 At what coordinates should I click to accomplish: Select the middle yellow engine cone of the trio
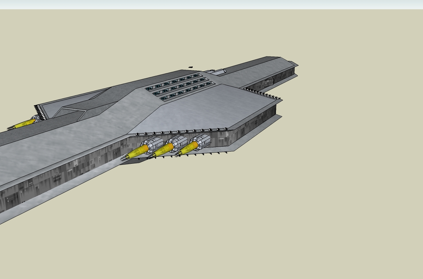pos(162,150)
